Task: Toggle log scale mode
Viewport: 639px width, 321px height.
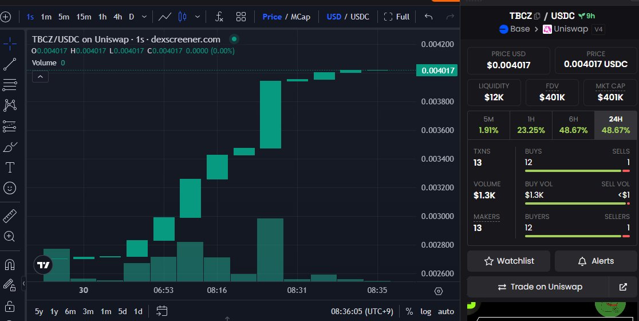Action: click(x=425, y=311)
